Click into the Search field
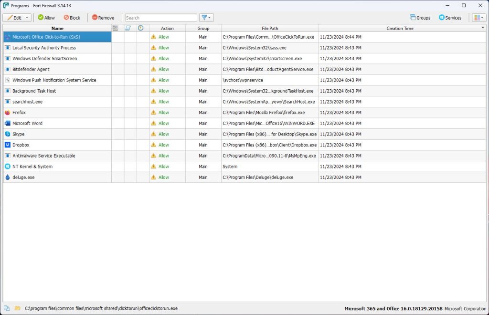The height and width of the screenshot is (315, 489). (x=160, y=18)
